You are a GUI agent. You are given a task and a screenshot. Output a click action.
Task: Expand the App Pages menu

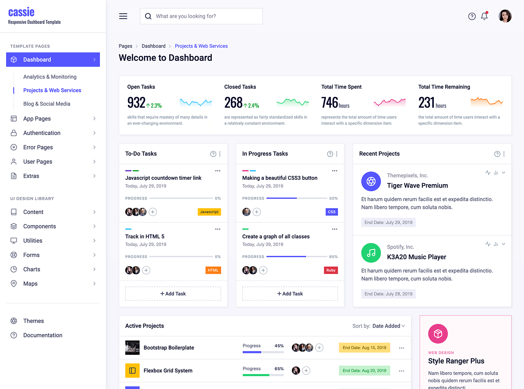[x=53, y=119]
